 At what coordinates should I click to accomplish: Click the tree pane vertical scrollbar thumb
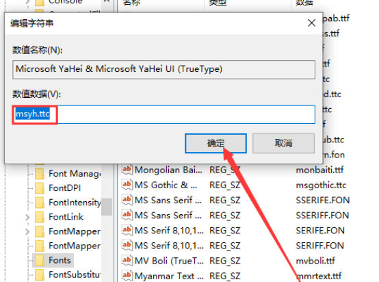pyautogui.click(x=107, y=207)
